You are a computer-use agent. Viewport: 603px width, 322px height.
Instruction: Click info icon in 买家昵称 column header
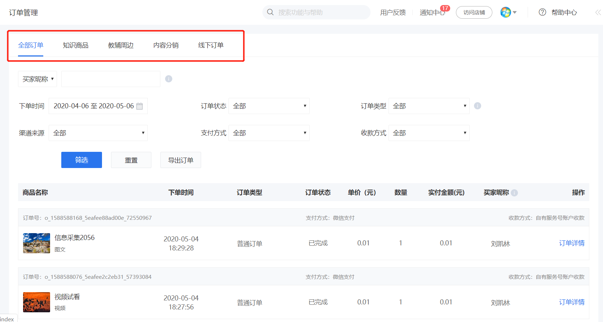(x=514, y=193)
